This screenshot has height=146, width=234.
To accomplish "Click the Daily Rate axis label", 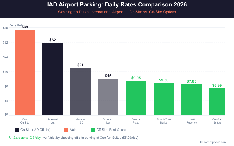I will tap(16, 25).
